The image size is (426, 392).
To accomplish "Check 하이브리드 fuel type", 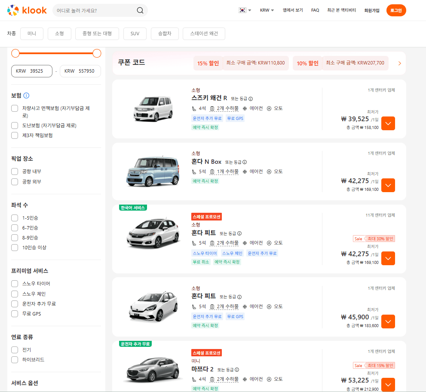I will [x=15, y=360].
